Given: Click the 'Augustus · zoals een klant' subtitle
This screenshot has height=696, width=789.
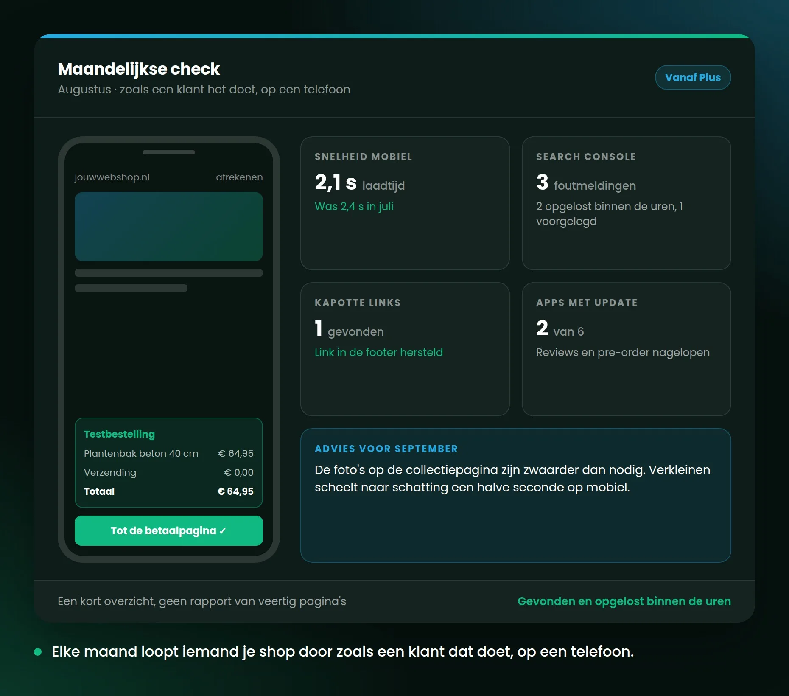Looking at the screenshot, I should [204, 90].
